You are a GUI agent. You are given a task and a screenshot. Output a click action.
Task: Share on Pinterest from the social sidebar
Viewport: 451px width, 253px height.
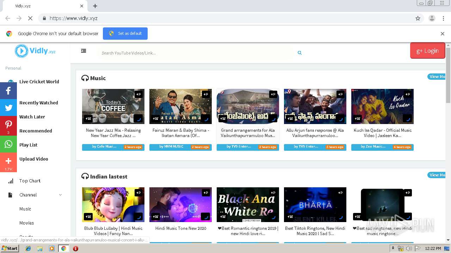click(8, 126)
